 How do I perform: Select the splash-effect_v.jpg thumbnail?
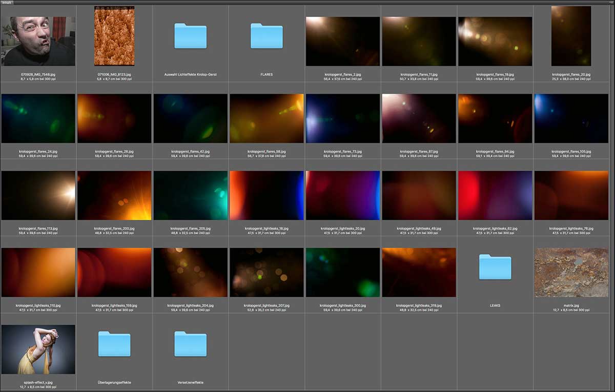(x=38, y=349)
